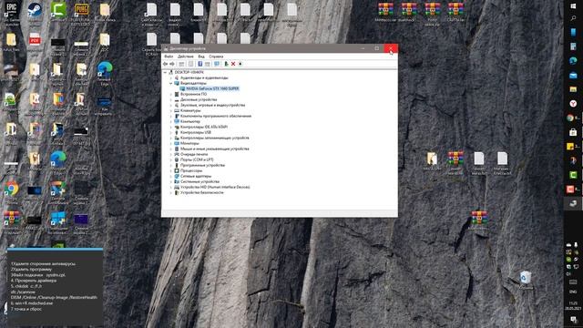Click the taskbar clock and date
This screenshot has width=583, height=328.
[x=573, y=305]
